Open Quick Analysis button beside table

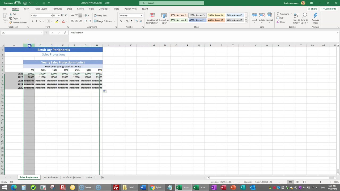(x=104, y=91)
